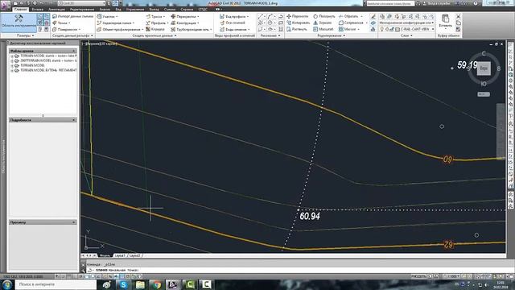Switch to the Вид ribbon tab
This screenshot has width=515, height=290.
click(118, 9)
